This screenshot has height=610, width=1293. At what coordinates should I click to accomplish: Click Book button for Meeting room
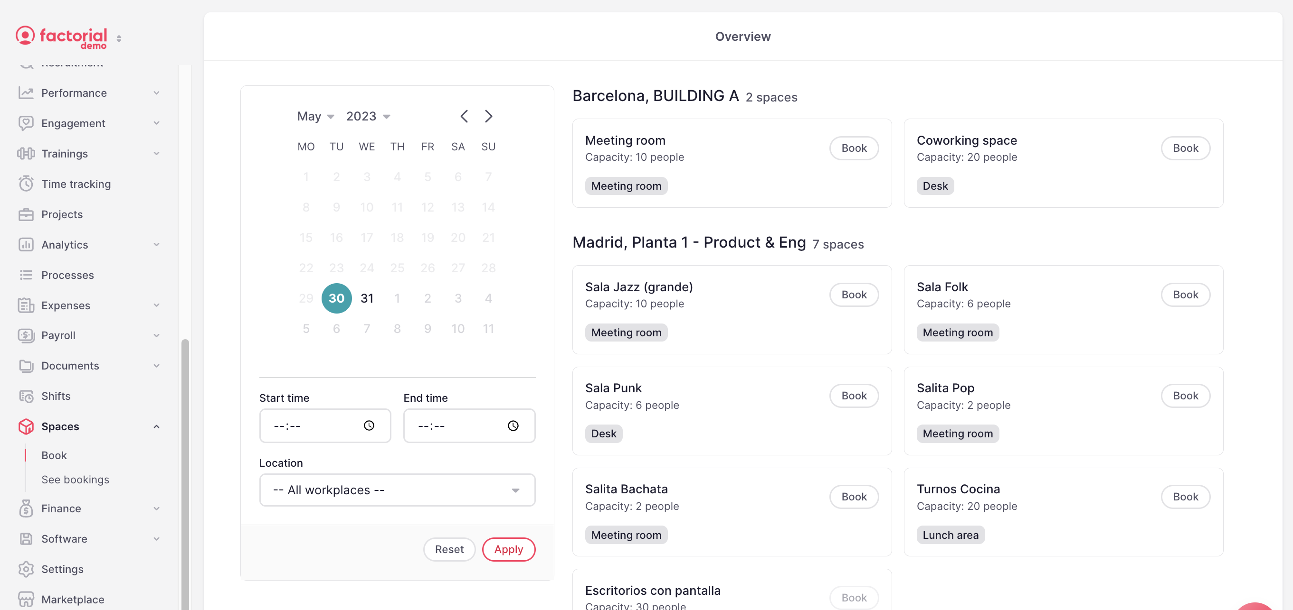click(x=854, y=148)
